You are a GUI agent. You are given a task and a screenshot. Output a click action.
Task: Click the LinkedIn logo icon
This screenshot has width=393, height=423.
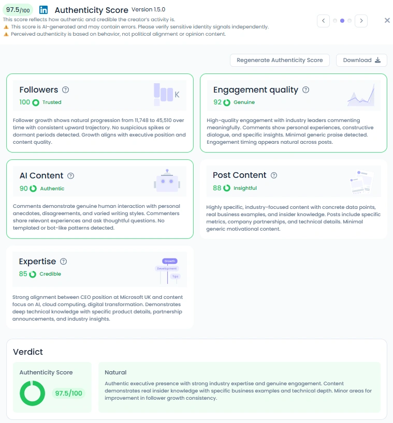43,10
